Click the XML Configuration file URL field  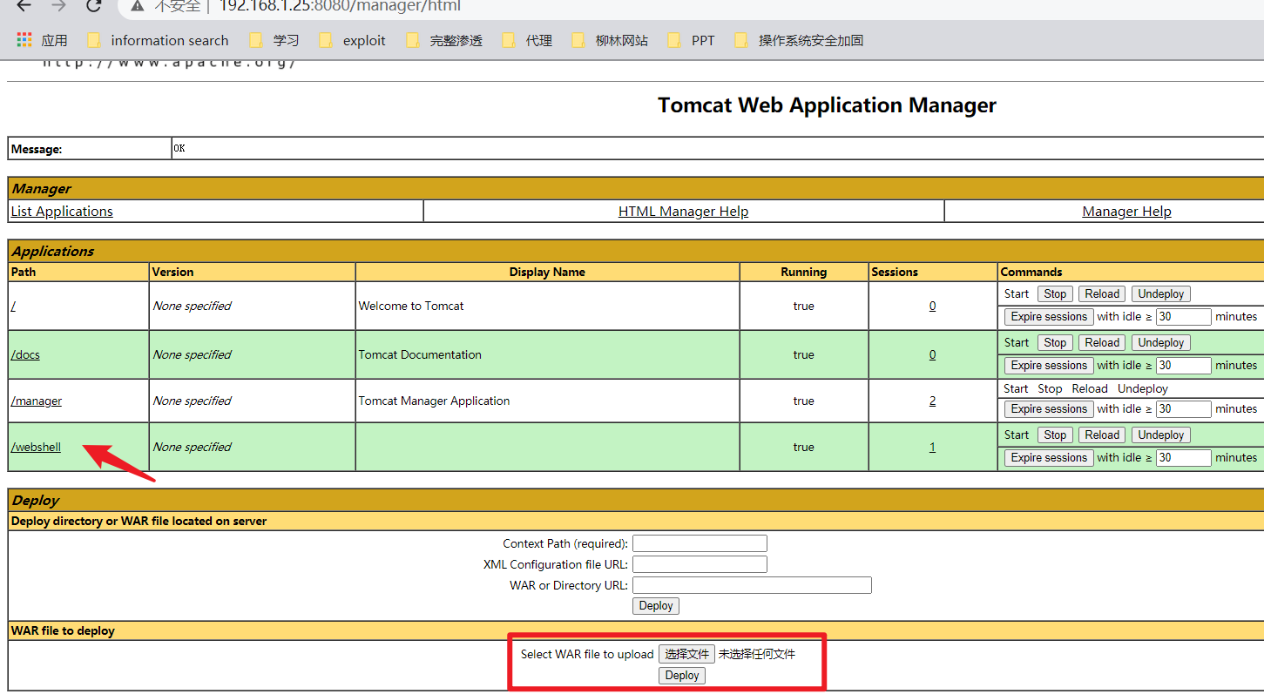700,564
